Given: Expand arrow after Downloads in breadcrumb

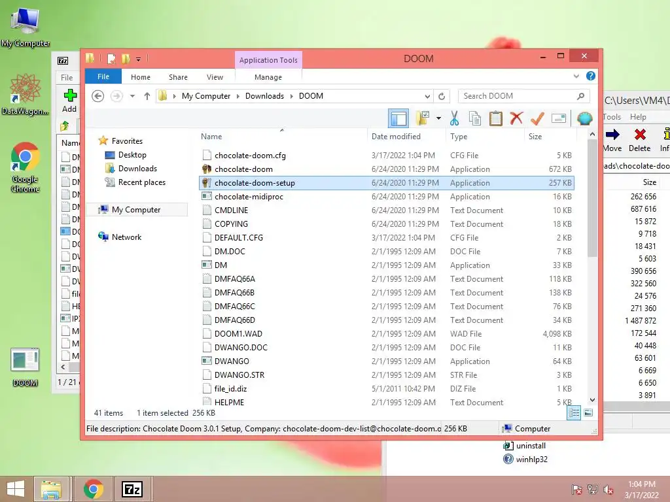Looking at the screenshot, I should point(291,96).
